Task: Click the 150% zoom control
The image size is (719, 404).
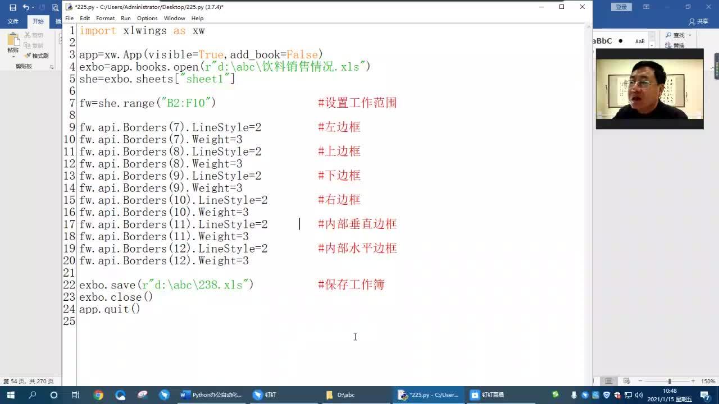Action: click(x=706, y=380)
